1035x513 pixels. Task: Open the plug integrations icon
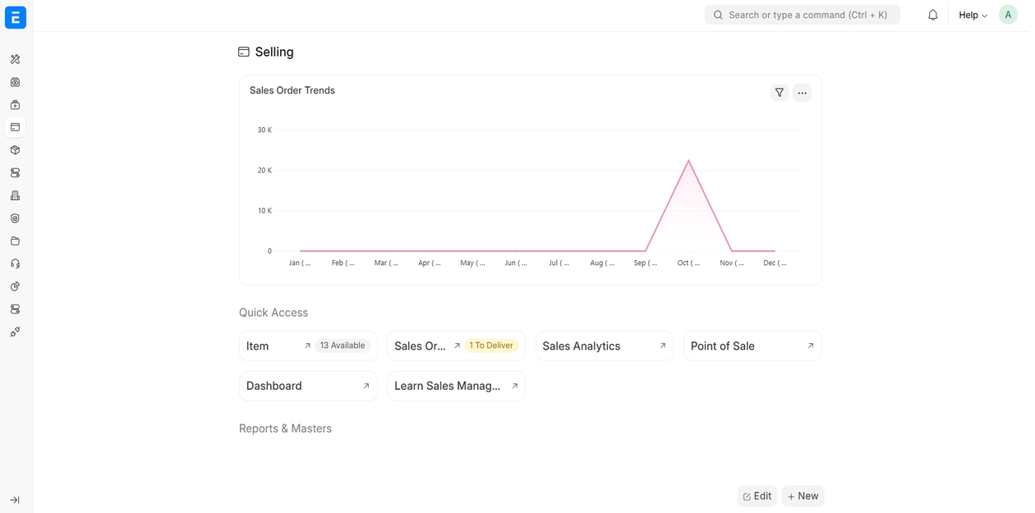15,332
